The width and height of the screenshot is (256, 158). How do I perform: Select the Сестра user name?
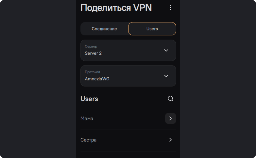(x=88, y=140)
